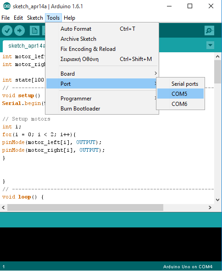Image resolution: width=222 pixels, height=271 pixels.
Task: Click the 'Serial ports' submenu header
Action: coord(185,84)
